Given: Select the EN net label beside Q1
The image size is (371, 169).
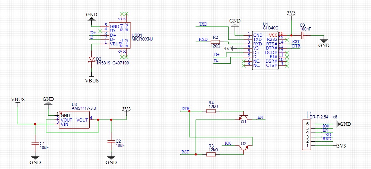Looking at the screenshot, I should coord(260,118).
